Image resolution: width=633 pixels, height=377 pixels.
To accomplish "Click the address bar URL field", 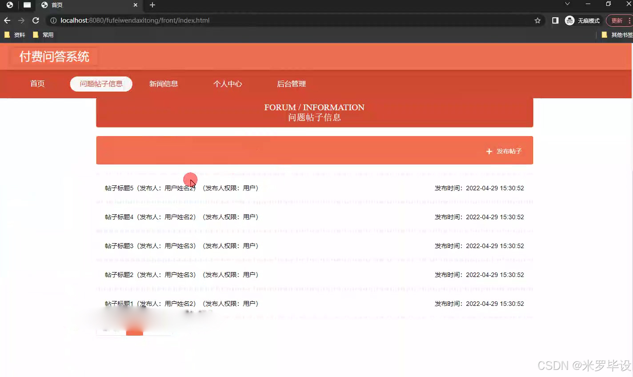I will click(293, 20).
